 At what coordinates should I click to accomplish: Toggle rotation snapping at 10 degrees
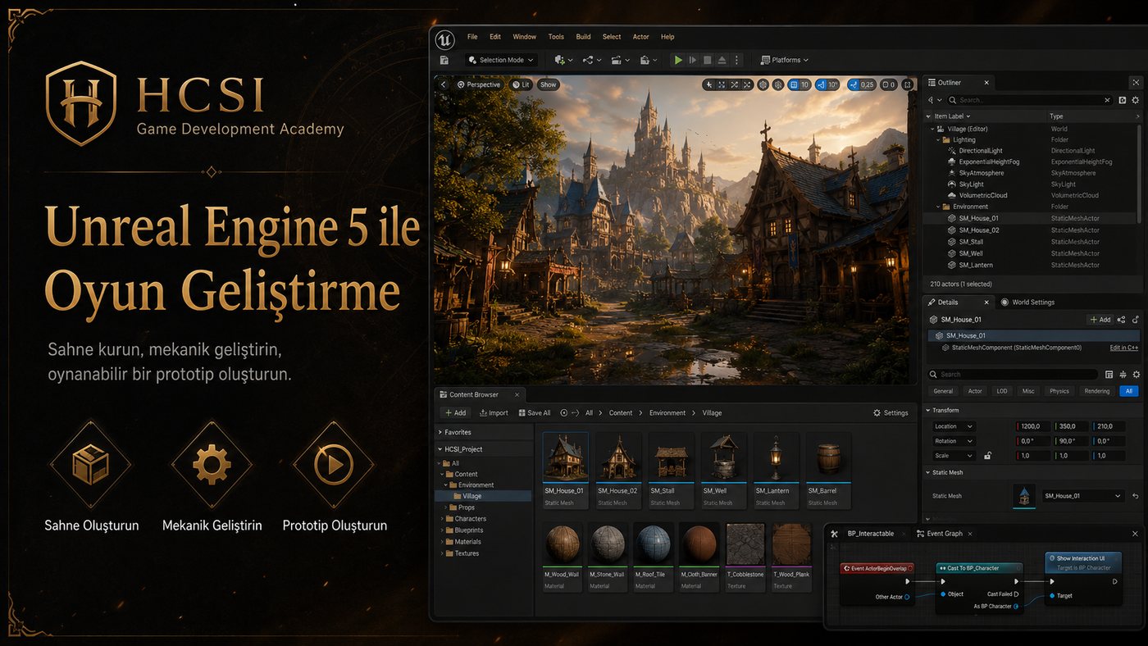point(827,84)
